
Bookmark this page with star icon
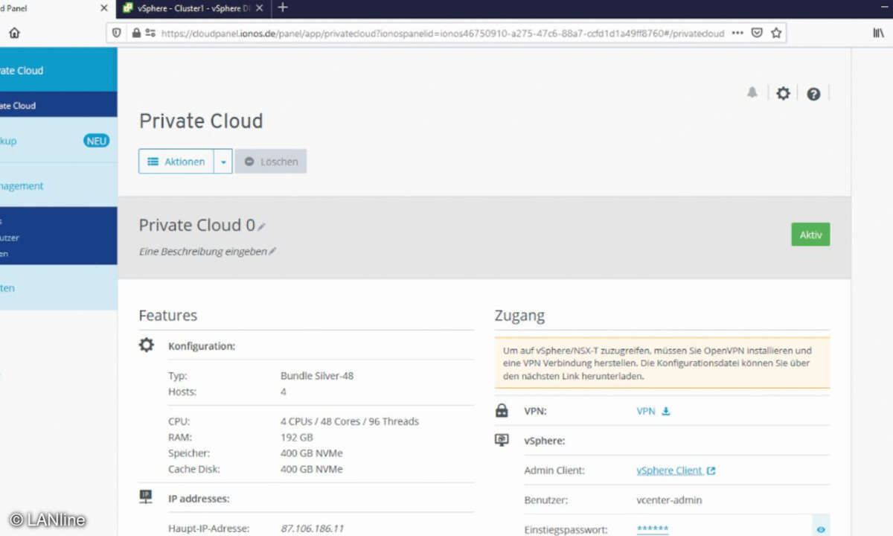pos(776,33)
